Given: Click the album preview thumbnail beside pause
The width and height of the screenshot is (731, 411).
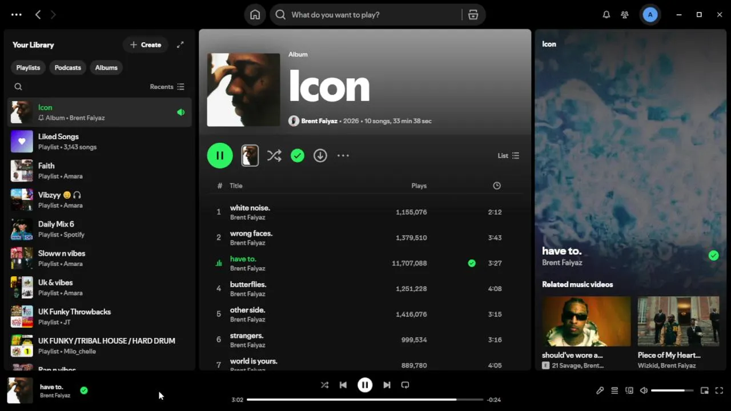Looking at the screenshot, I should [250, 155].
